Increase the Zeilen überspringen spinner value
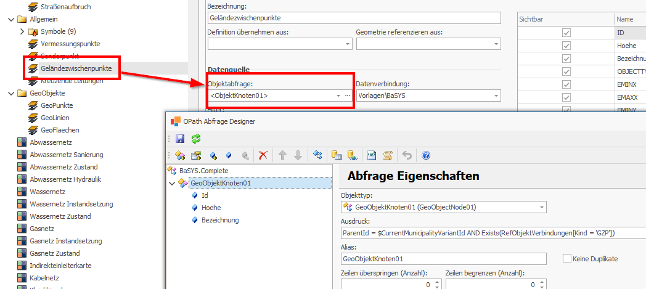Screen dimensions: 646x289 click(436, 282)
